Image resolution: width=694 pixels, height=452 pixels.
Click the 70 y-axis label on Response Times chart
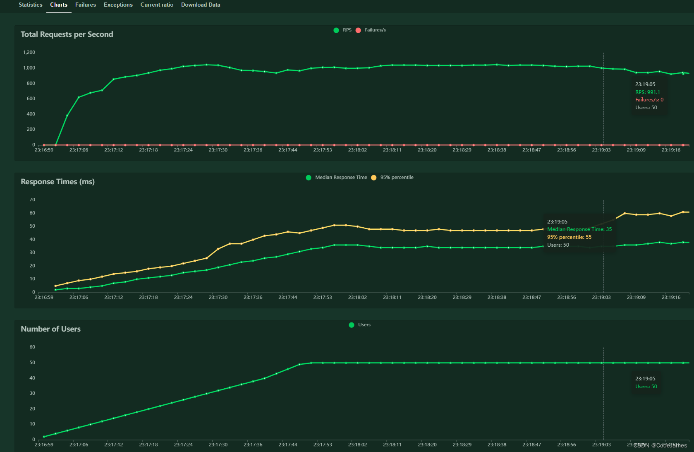(x=32, y=200)
